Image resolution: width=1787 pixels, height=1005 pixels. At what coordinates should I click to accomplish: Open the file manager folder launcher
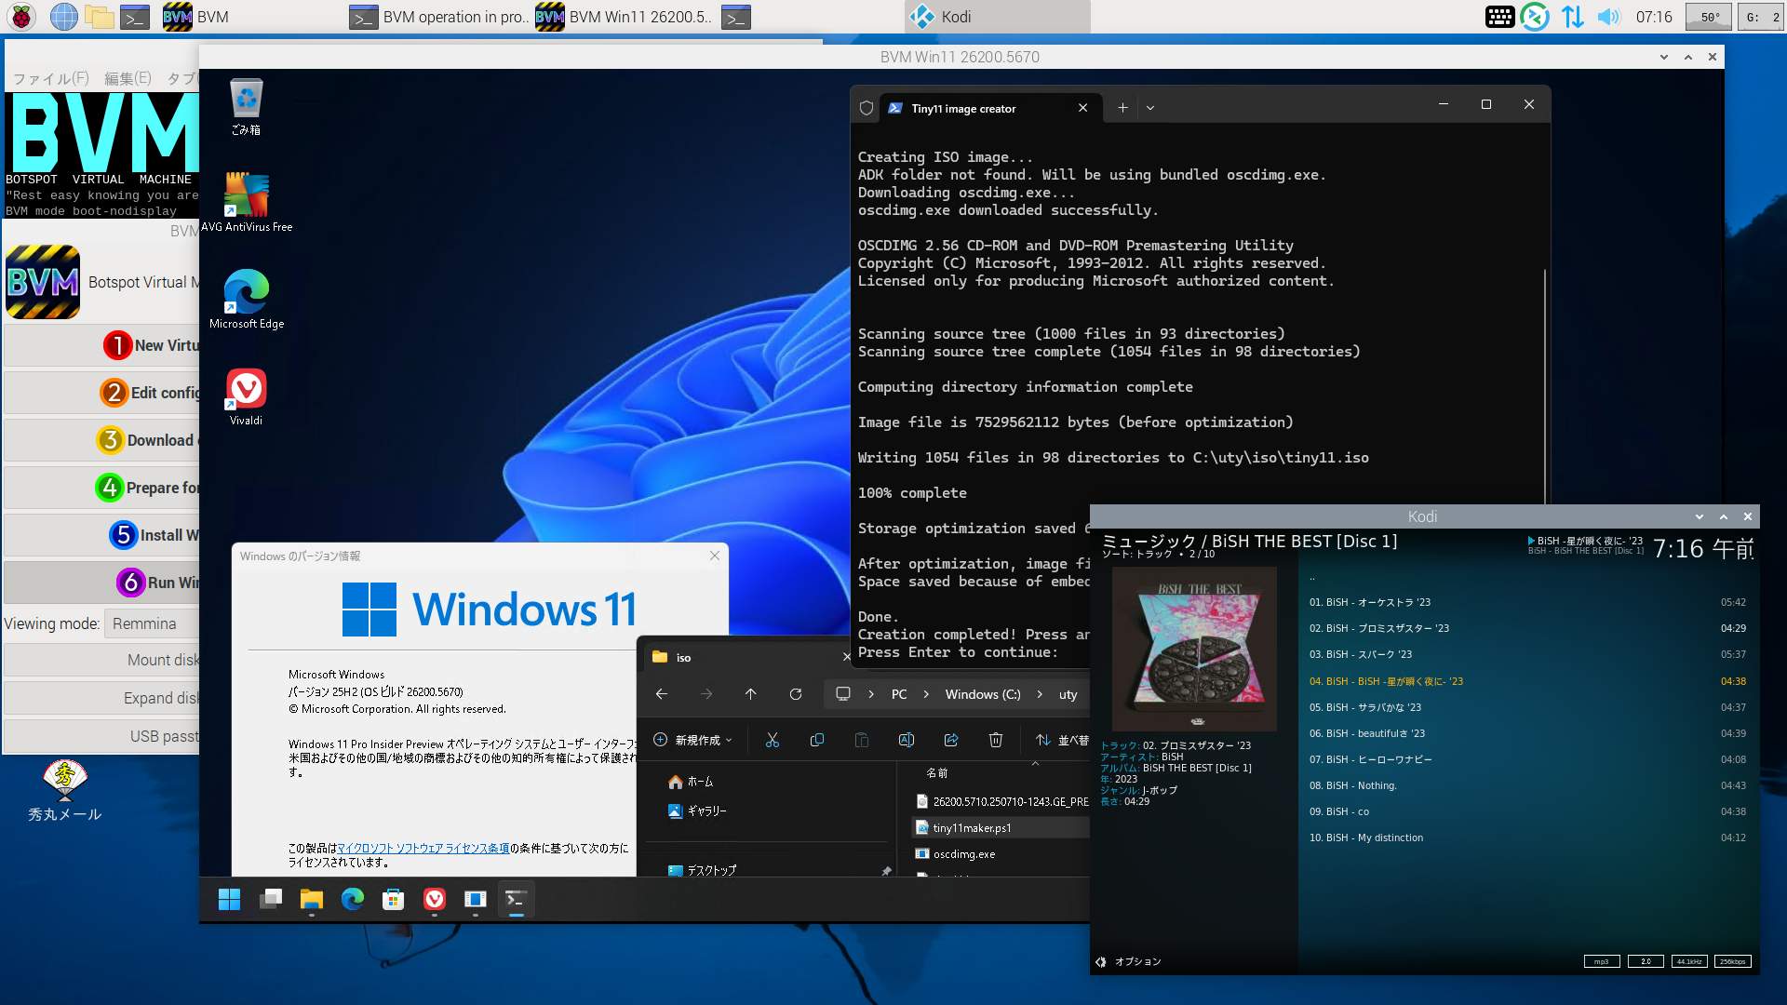pyautogui.click(x=99, y=16)
